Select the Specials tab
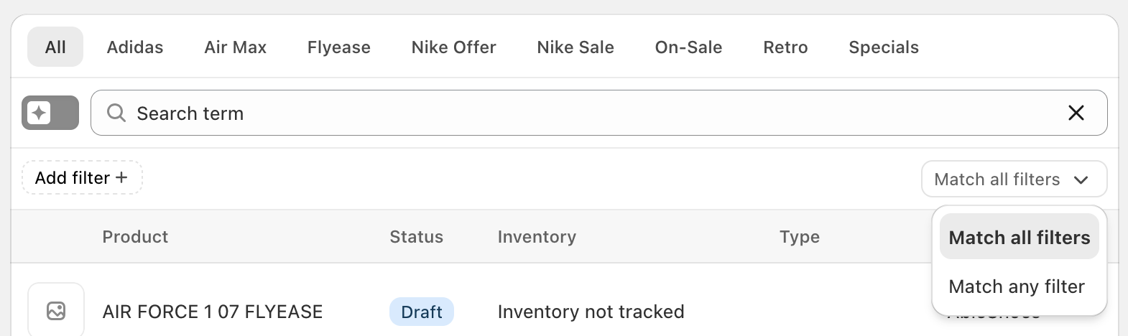The width and height of the screenshot is (1128, 336). [x=884, y=47]
